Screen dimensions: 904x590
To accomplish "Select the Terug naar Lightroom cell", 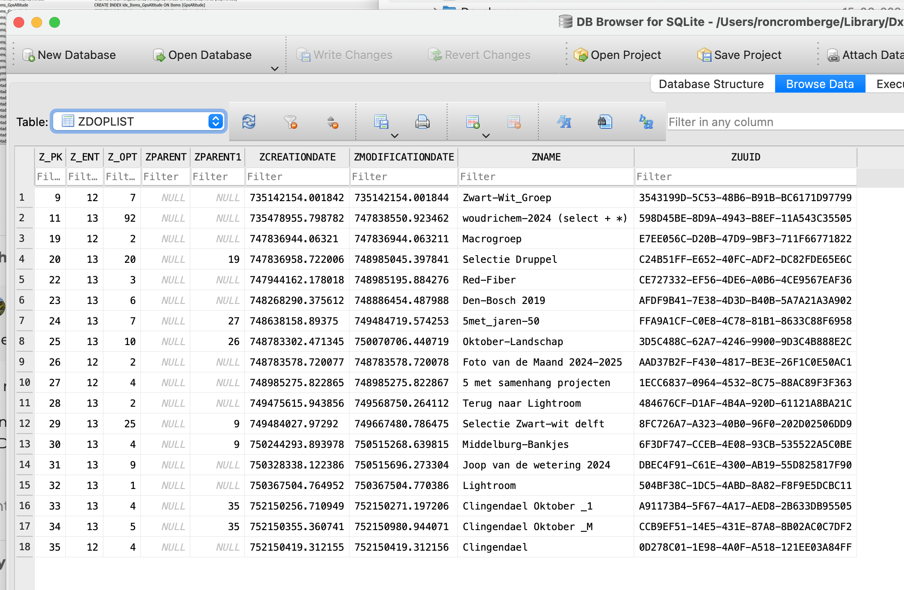I will [546, 403].
